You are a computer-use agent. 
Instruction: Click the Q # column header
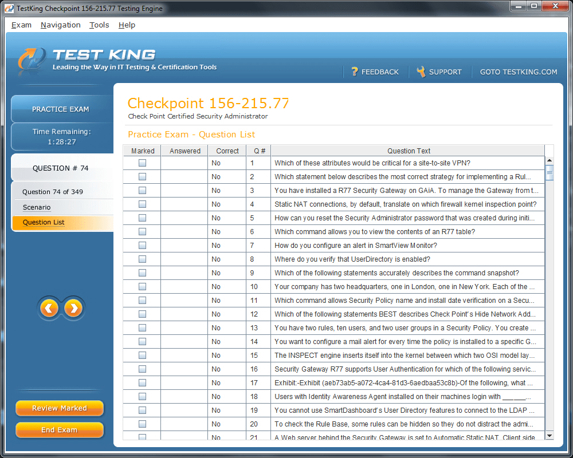tap(260, 151)
